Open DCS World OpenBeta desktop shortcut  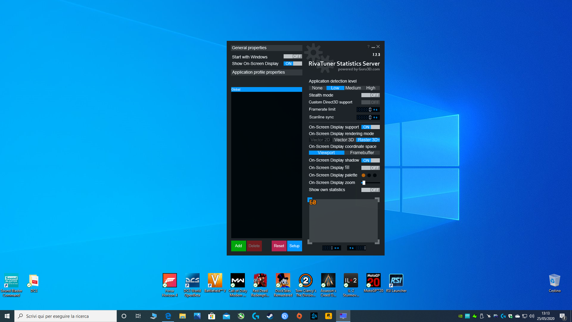pyautogui.click(x=192, y=285)
